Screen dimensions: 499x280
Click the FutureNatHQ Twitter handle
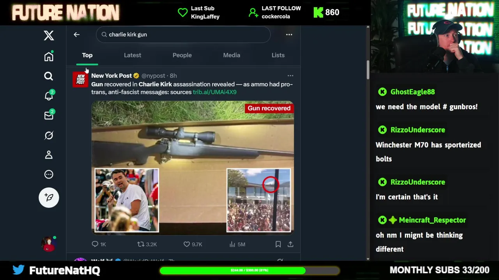coord(65,270)
